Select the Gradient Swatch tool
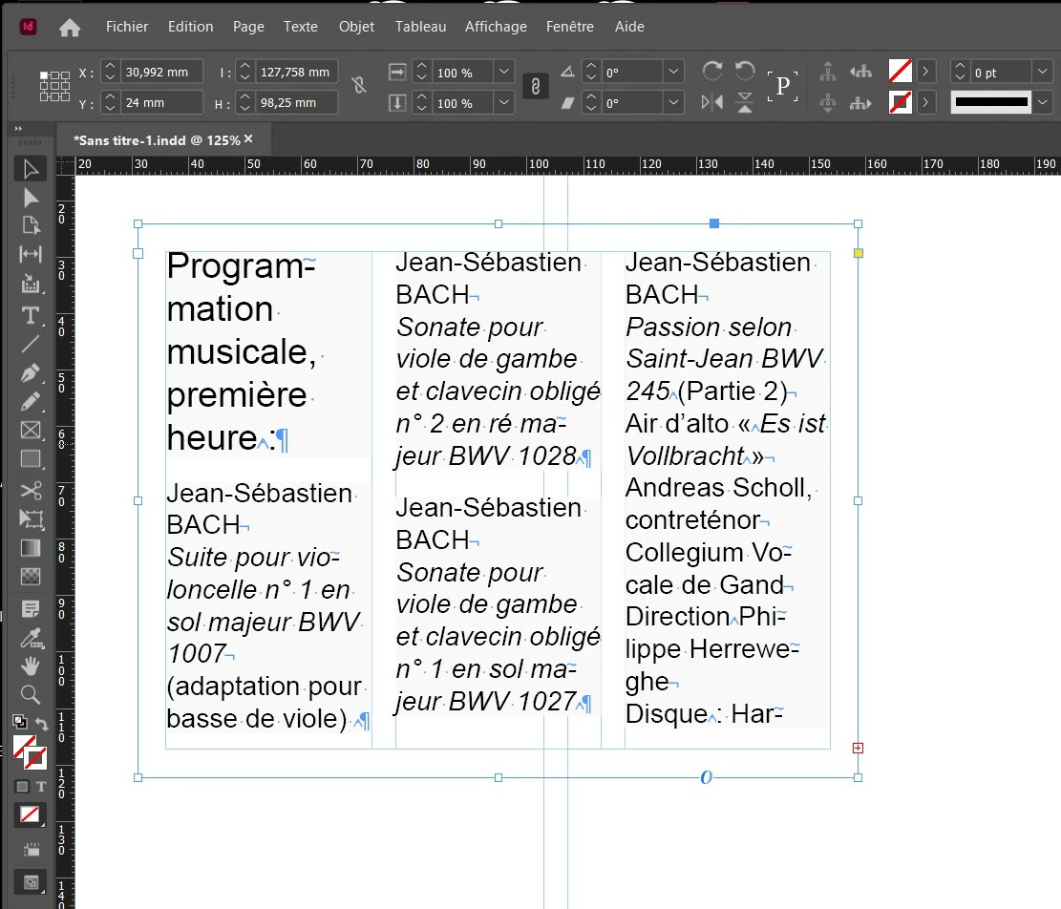 pos(31,548)
